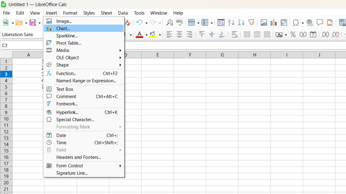Choose Comment menu entry
This screenshot has height=194, width=346.
pyautogui.click(x=84, y=97)
